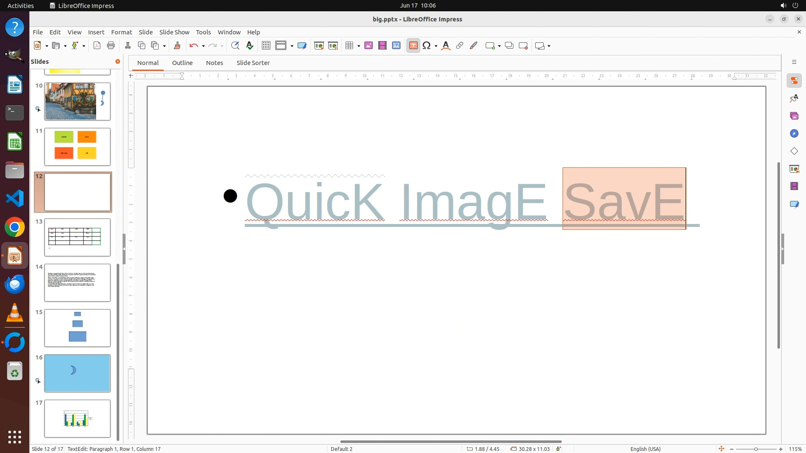Expand Insert Table dropdown arrow
Screen dimensions: 806x453
[x=359, y=46]
